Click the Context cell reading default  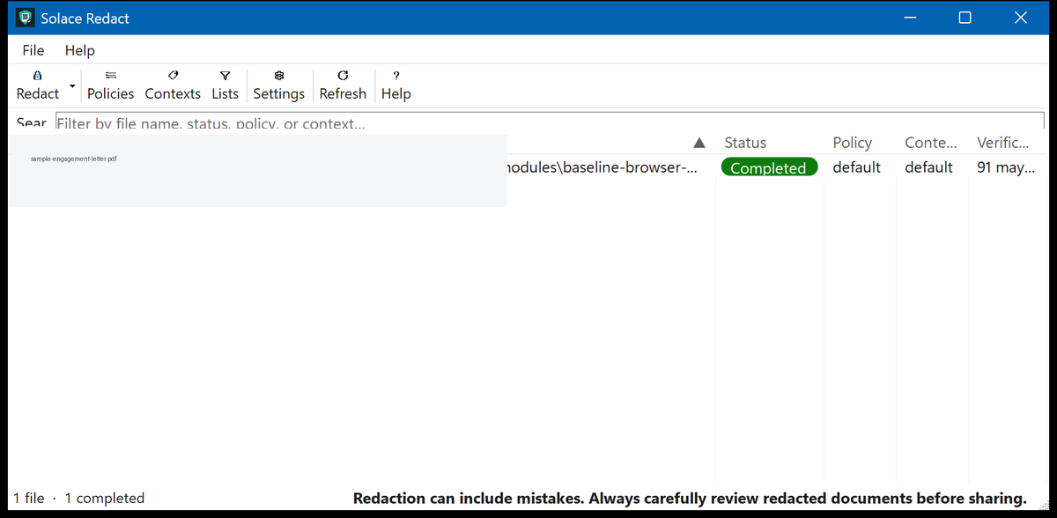tap(928, 167)
